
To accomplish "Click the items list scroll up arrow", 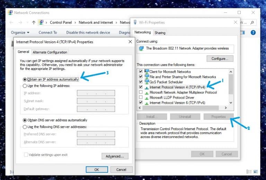I will pyautogui.click(x=231, y=72).
